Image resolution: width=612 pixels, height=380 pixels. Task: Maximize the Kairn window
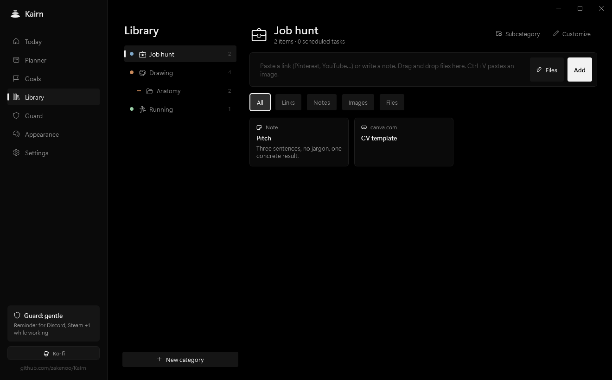[580, 8]
